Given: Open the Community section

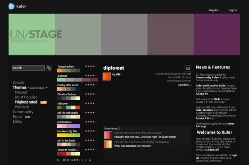Looking at the screenshot, I should click(x=23, y=112).
